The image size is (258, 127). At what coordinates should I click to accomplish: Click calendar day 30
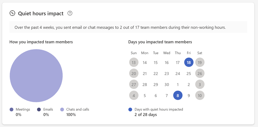[x=167, y=85]
